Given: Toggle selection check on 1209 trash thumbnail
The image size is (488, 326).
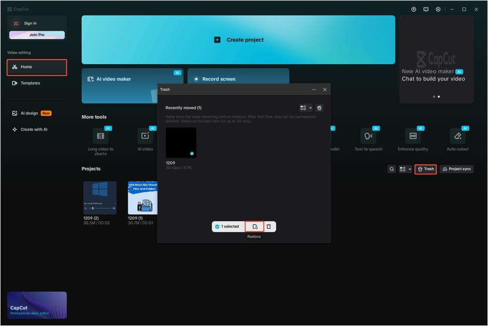Looking at the screenshot, I should tap(192, 153).
